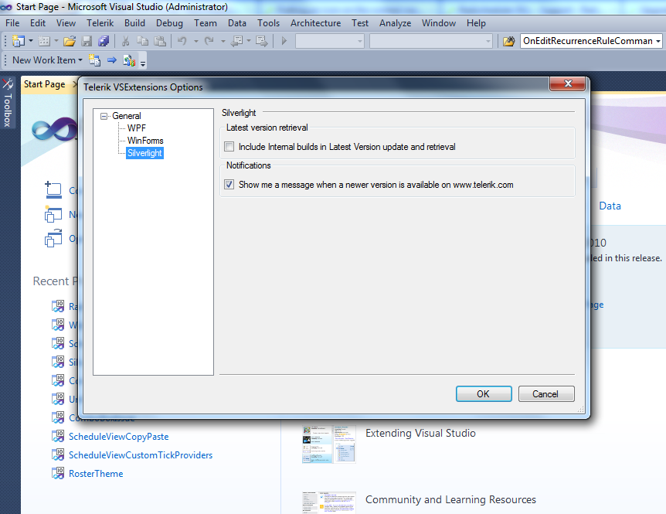The height and width of the screenshot is (514, 666).
Task: Click the blue arrow work item icon
Action: 112,60
